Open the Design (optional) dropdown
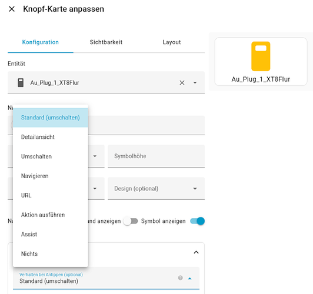 (x=156, y=189)
